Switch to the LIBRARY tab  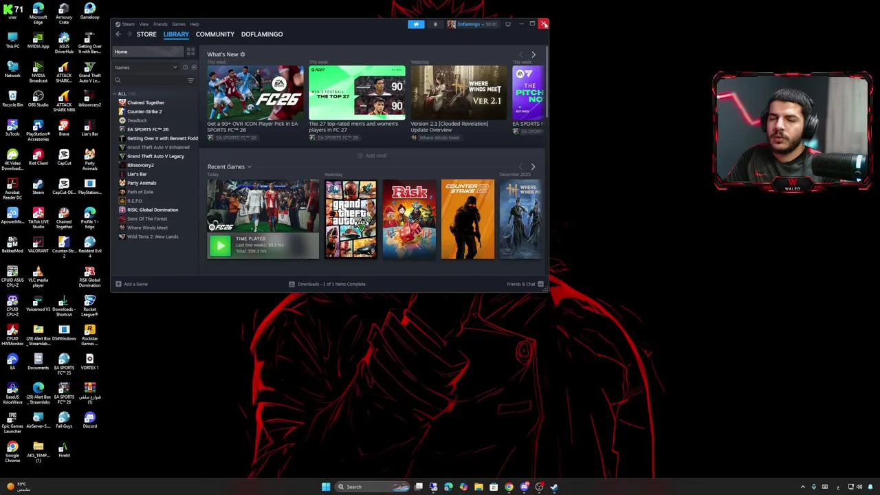[176, 34]
